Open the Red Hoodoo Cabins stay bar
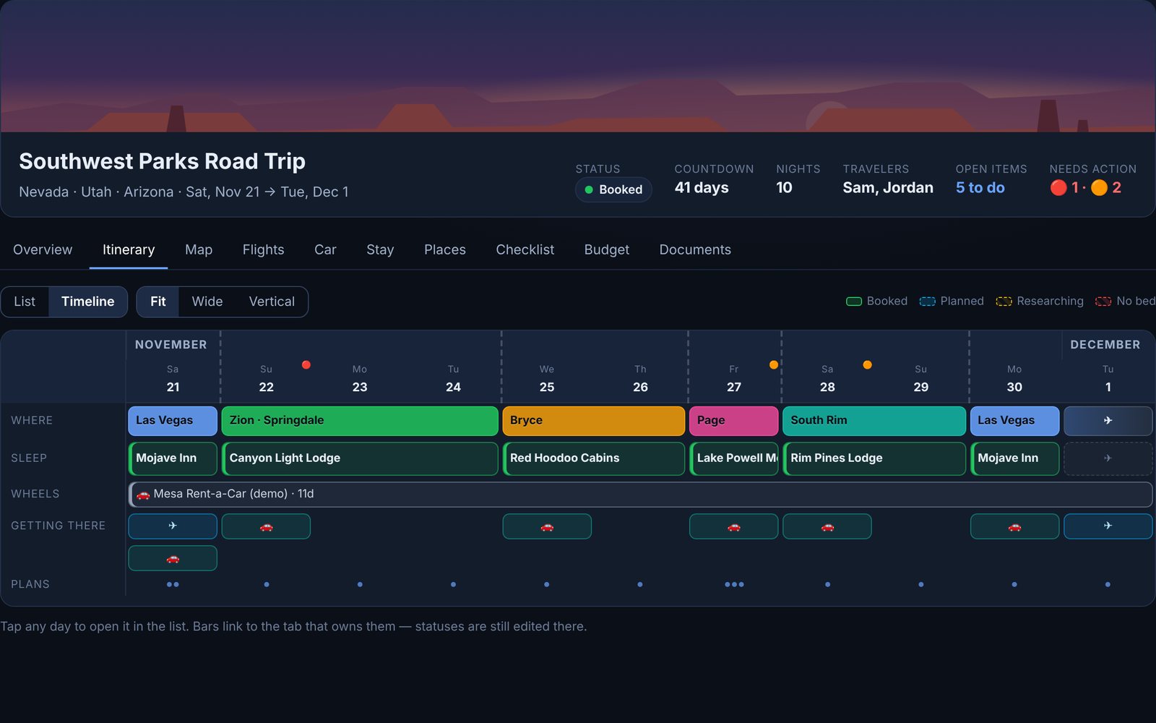Screen dimensions: 1156x723 click(x=594, y=458)
